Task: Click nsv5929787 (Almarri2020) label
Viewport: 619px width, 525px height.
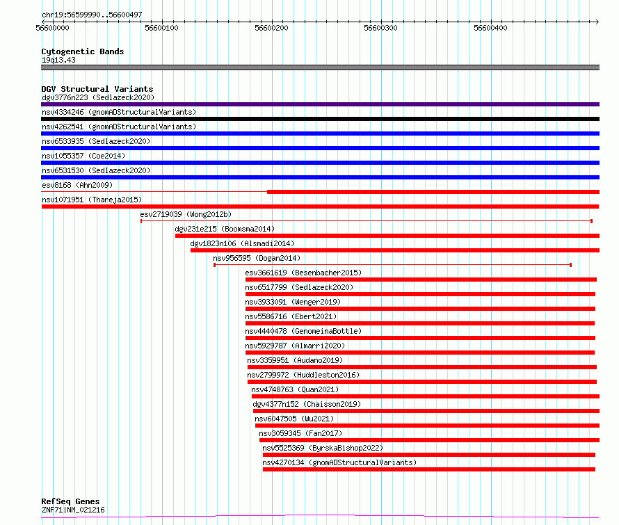Action: click(x=295, y=346)
